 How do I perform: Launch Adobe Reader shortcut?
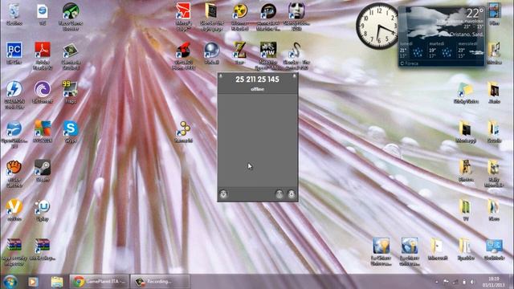[x=43, y=55]
